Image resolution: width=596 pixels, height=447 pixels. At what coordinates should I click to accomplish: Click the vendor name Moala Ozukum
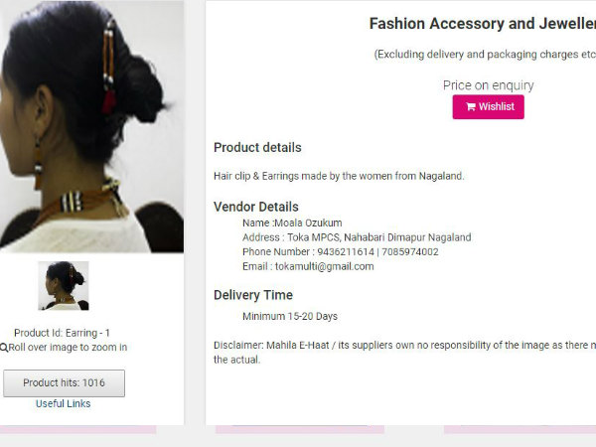click(308, 223)
